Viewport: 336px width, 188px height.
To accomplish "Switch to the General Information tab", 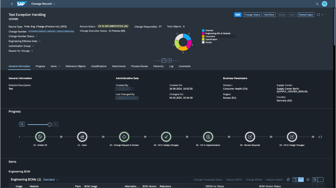I will (x=19, y=66).
